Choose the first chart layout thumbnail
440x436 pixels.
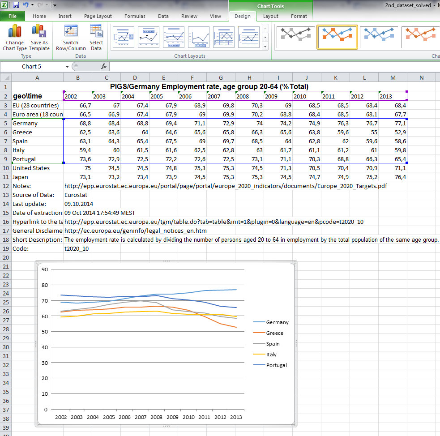pyautogui.click(x=124, y=37)
